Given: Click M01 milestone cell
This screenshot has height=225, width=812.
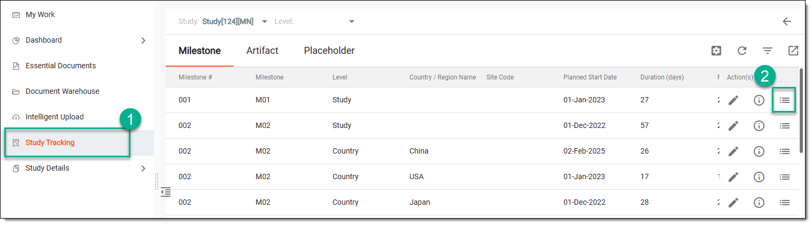Looking at the screenshot, I should pyautogui.click(x=263, y=100).
